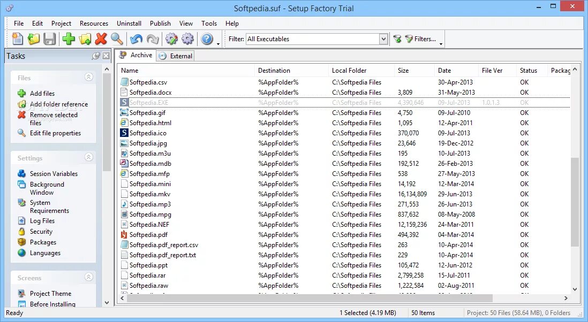Click the green plus Add Files icon

[69, 39]
